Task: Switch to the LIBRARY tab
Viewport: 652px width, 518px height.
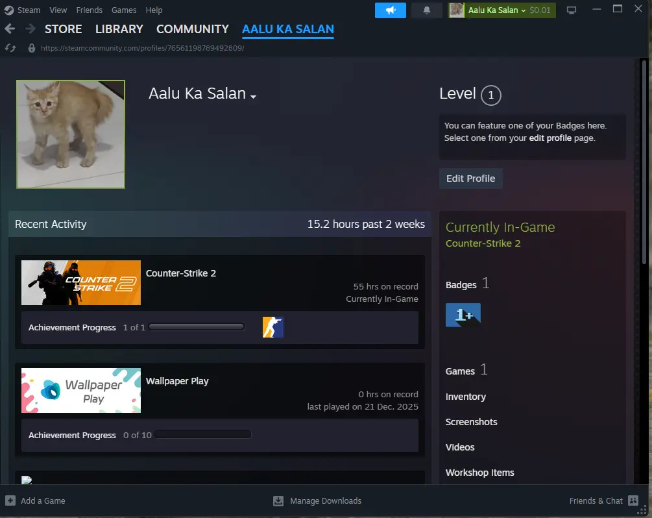Action: point(119,29)
